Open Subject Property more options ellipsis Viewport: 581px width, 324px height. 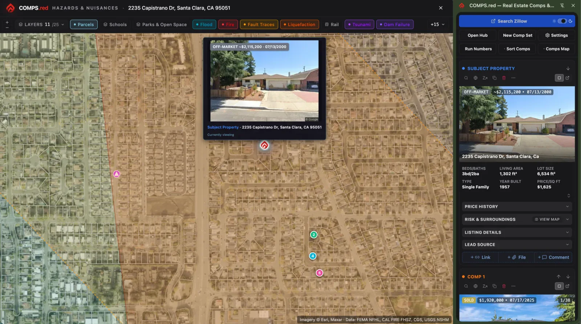513,78
